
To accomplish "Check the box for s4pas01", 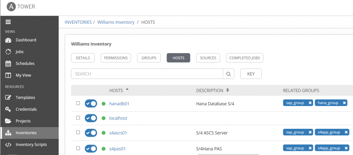I will [78, 148].
